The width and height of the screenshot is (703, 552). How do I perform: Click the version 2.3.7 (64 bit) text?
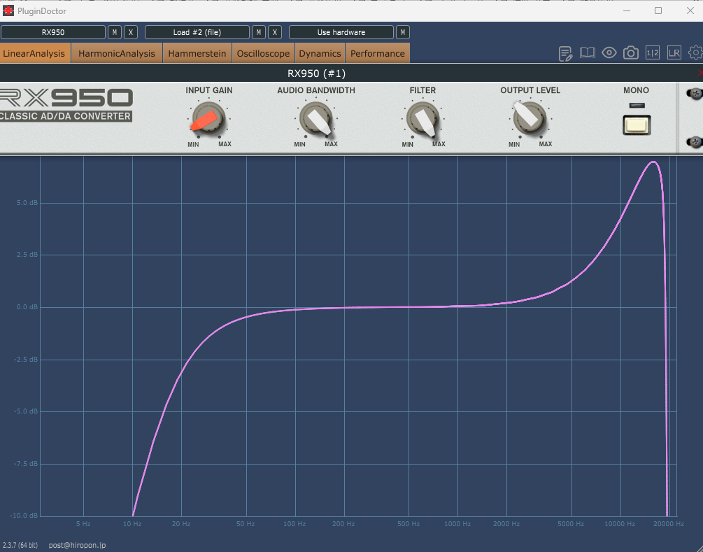(x=20, y=545)
